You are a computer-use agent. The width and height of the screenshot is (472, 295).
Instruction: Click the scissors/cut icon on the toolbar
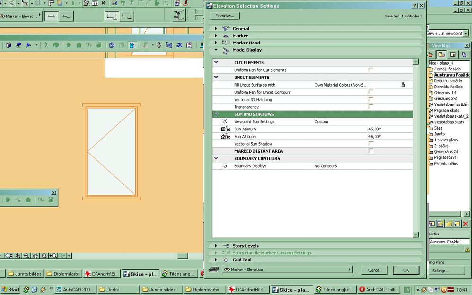click(179, 45)
